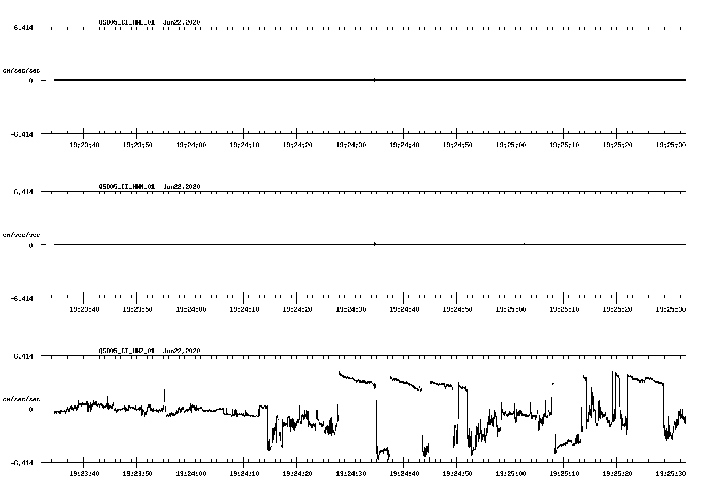
Task: Click the small spike on the HNN trace
Action: pyautogui.click(x=375, y=244)
